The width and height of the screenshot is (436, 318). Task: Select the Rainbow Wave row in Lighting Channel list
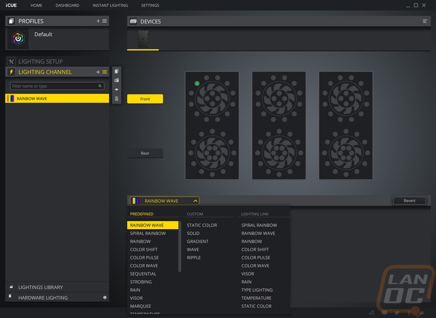tap(57, 99)
